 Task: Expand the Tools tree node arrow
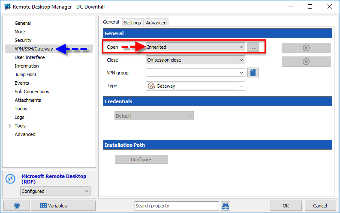[9, 126]
